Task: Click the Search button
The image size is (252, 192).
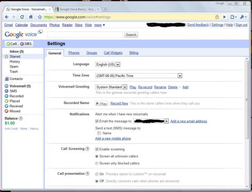Action: pyautogui.click(x=131, y=35)
